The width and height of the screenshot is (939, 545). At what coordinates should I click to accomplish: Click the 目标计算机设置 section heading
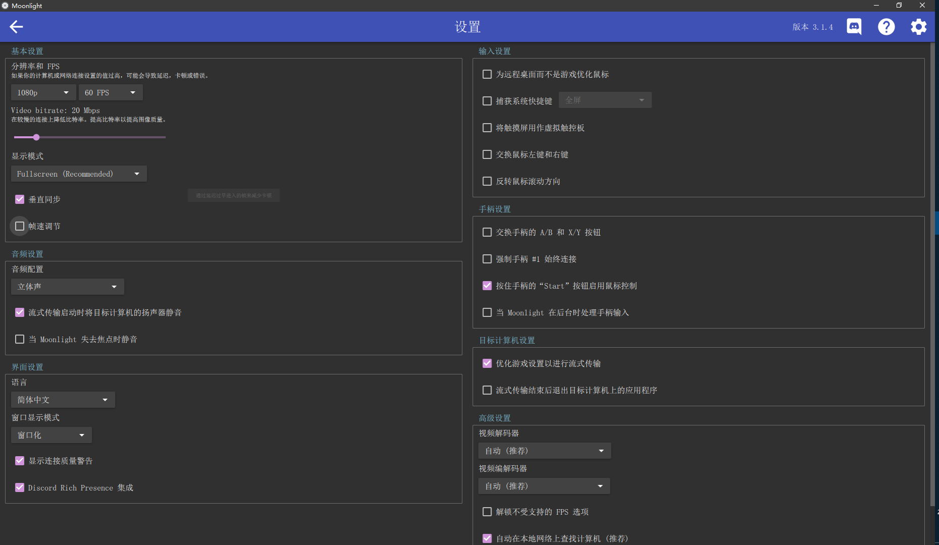(507, 340)
